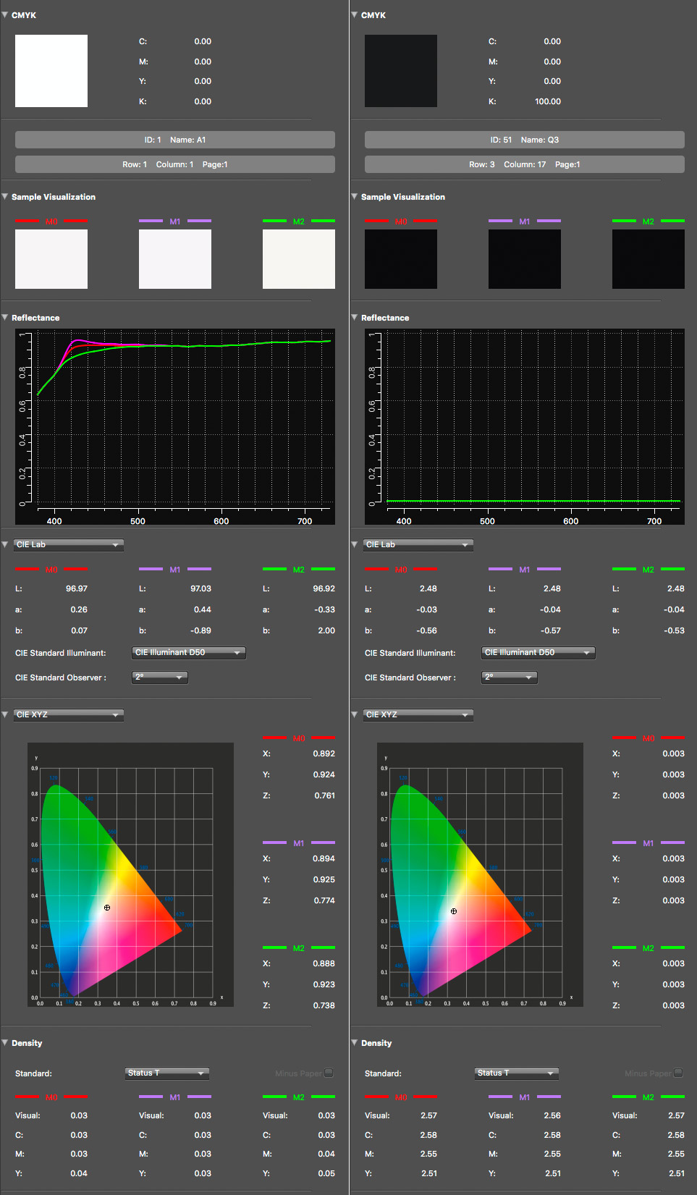
Task: Click crosshair marker in right chromaticity diagram
Action: (x=454, y=911)
